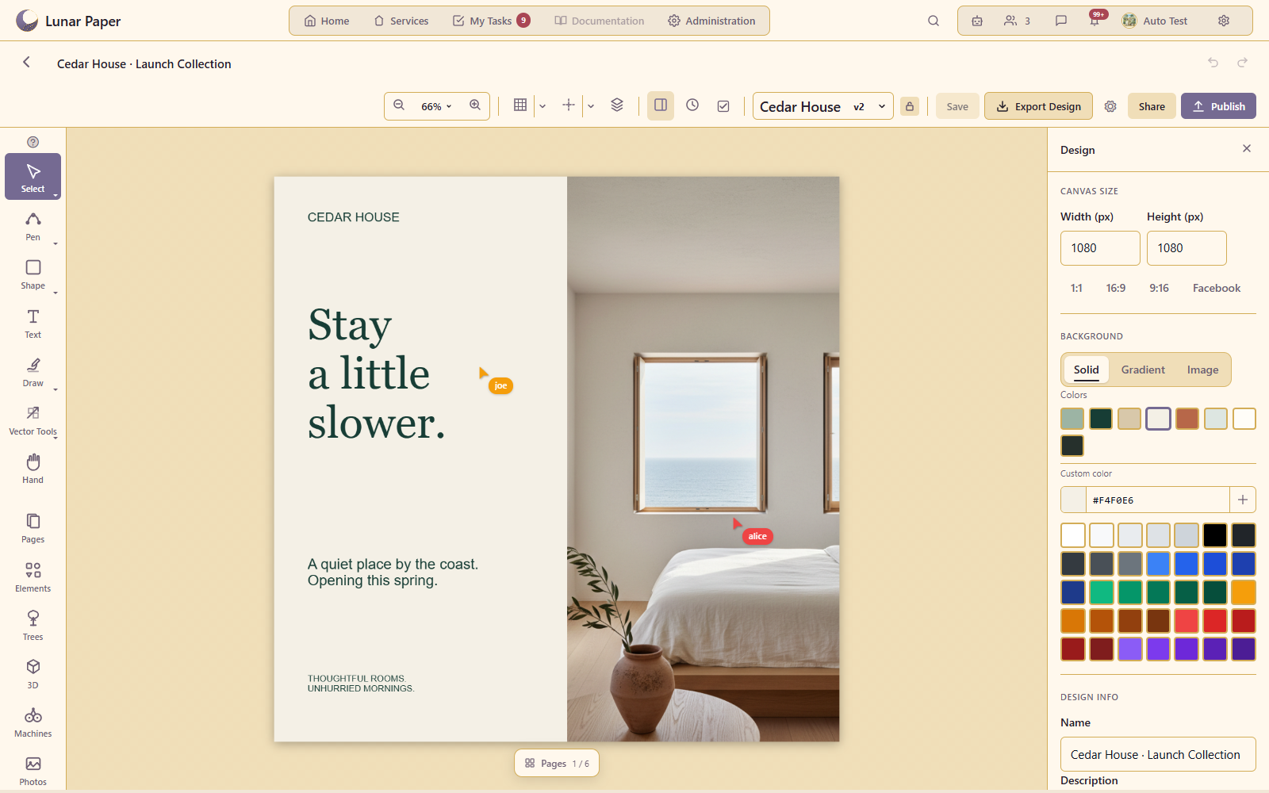1269x793 pixels.
Task: Select the Shape tool
Action: click(x=33, y=274)
